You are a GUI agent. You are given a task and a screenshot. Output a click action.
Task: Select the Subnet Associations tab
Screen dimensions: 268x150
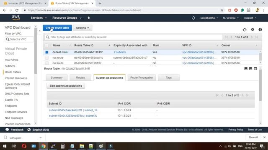tap(110, 77)
